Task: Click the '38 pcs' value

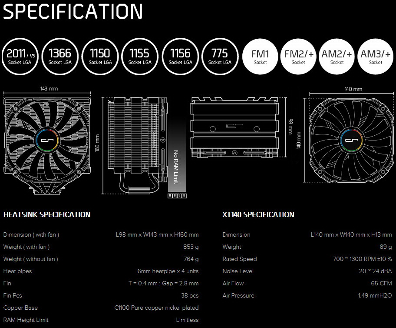Action: [190, 296]
